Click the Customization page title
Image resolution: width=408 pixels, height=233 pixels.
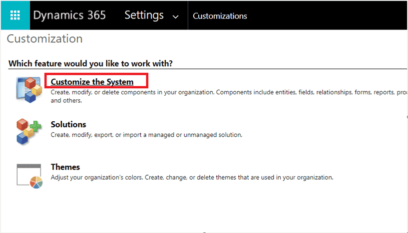click(45, 39)
